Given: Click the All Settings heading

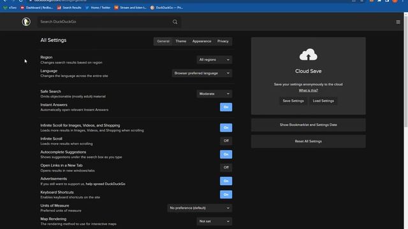Looking at the screenshot, I should 54,40.
